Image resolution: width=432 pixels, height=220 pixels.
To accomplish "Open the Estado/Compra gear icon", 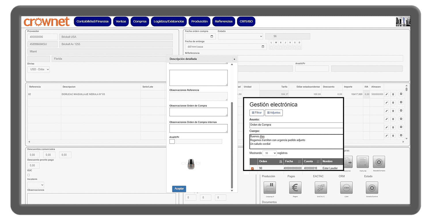I will [379, 162].
